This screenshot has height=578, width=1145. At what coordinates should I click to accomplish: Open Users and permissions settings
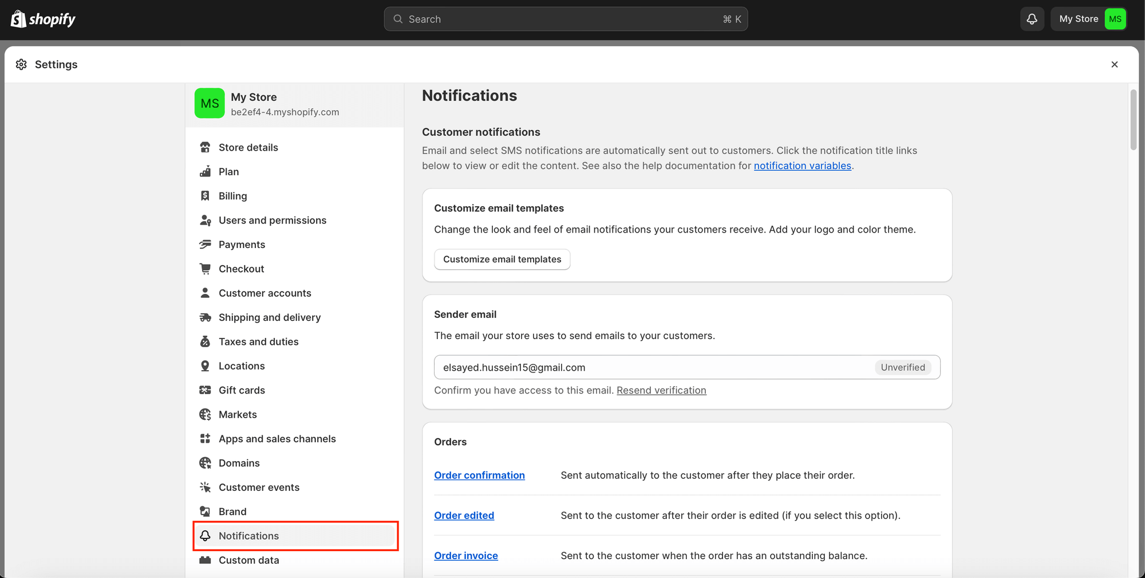272,221
